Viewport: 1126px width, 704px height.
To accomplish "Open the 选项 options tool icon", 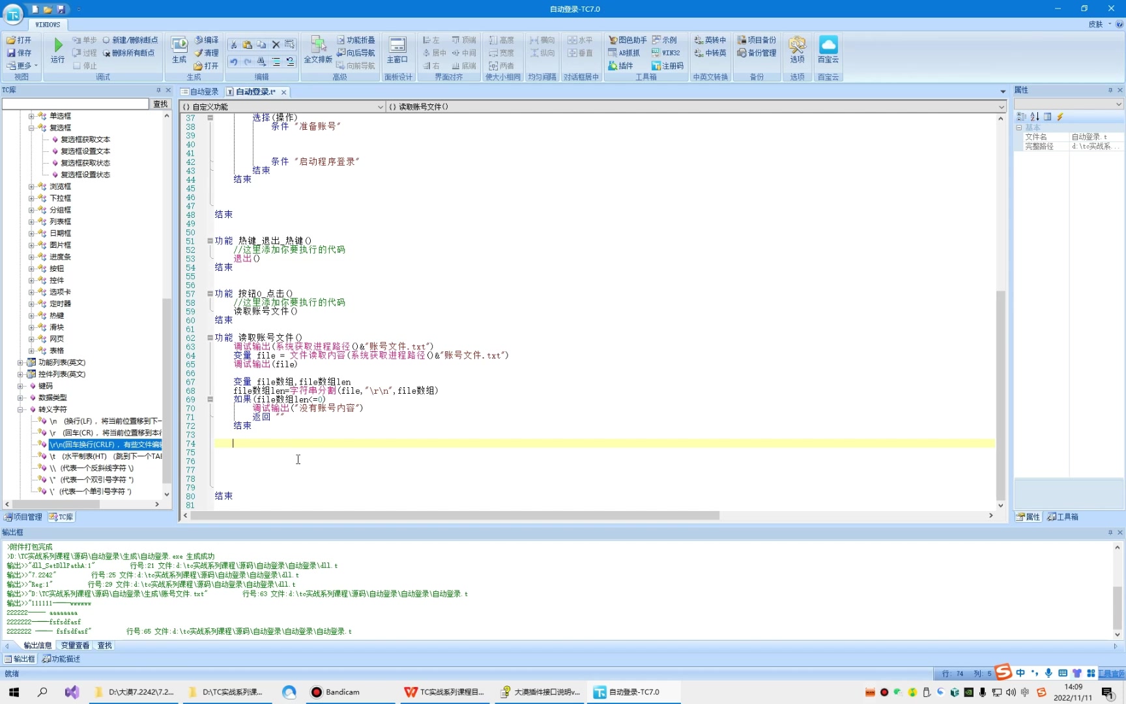I will [797, 46].
